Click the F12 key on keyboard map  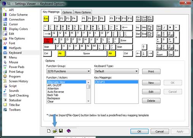pyautogui.click(x=130, y=19)
